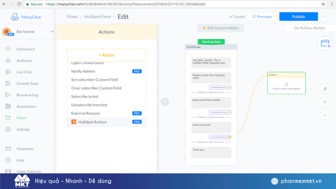This screenshot has height=189, width=336.
Task: Click the magic wand auto-arrange icon
Action: [x=325, y=89]
